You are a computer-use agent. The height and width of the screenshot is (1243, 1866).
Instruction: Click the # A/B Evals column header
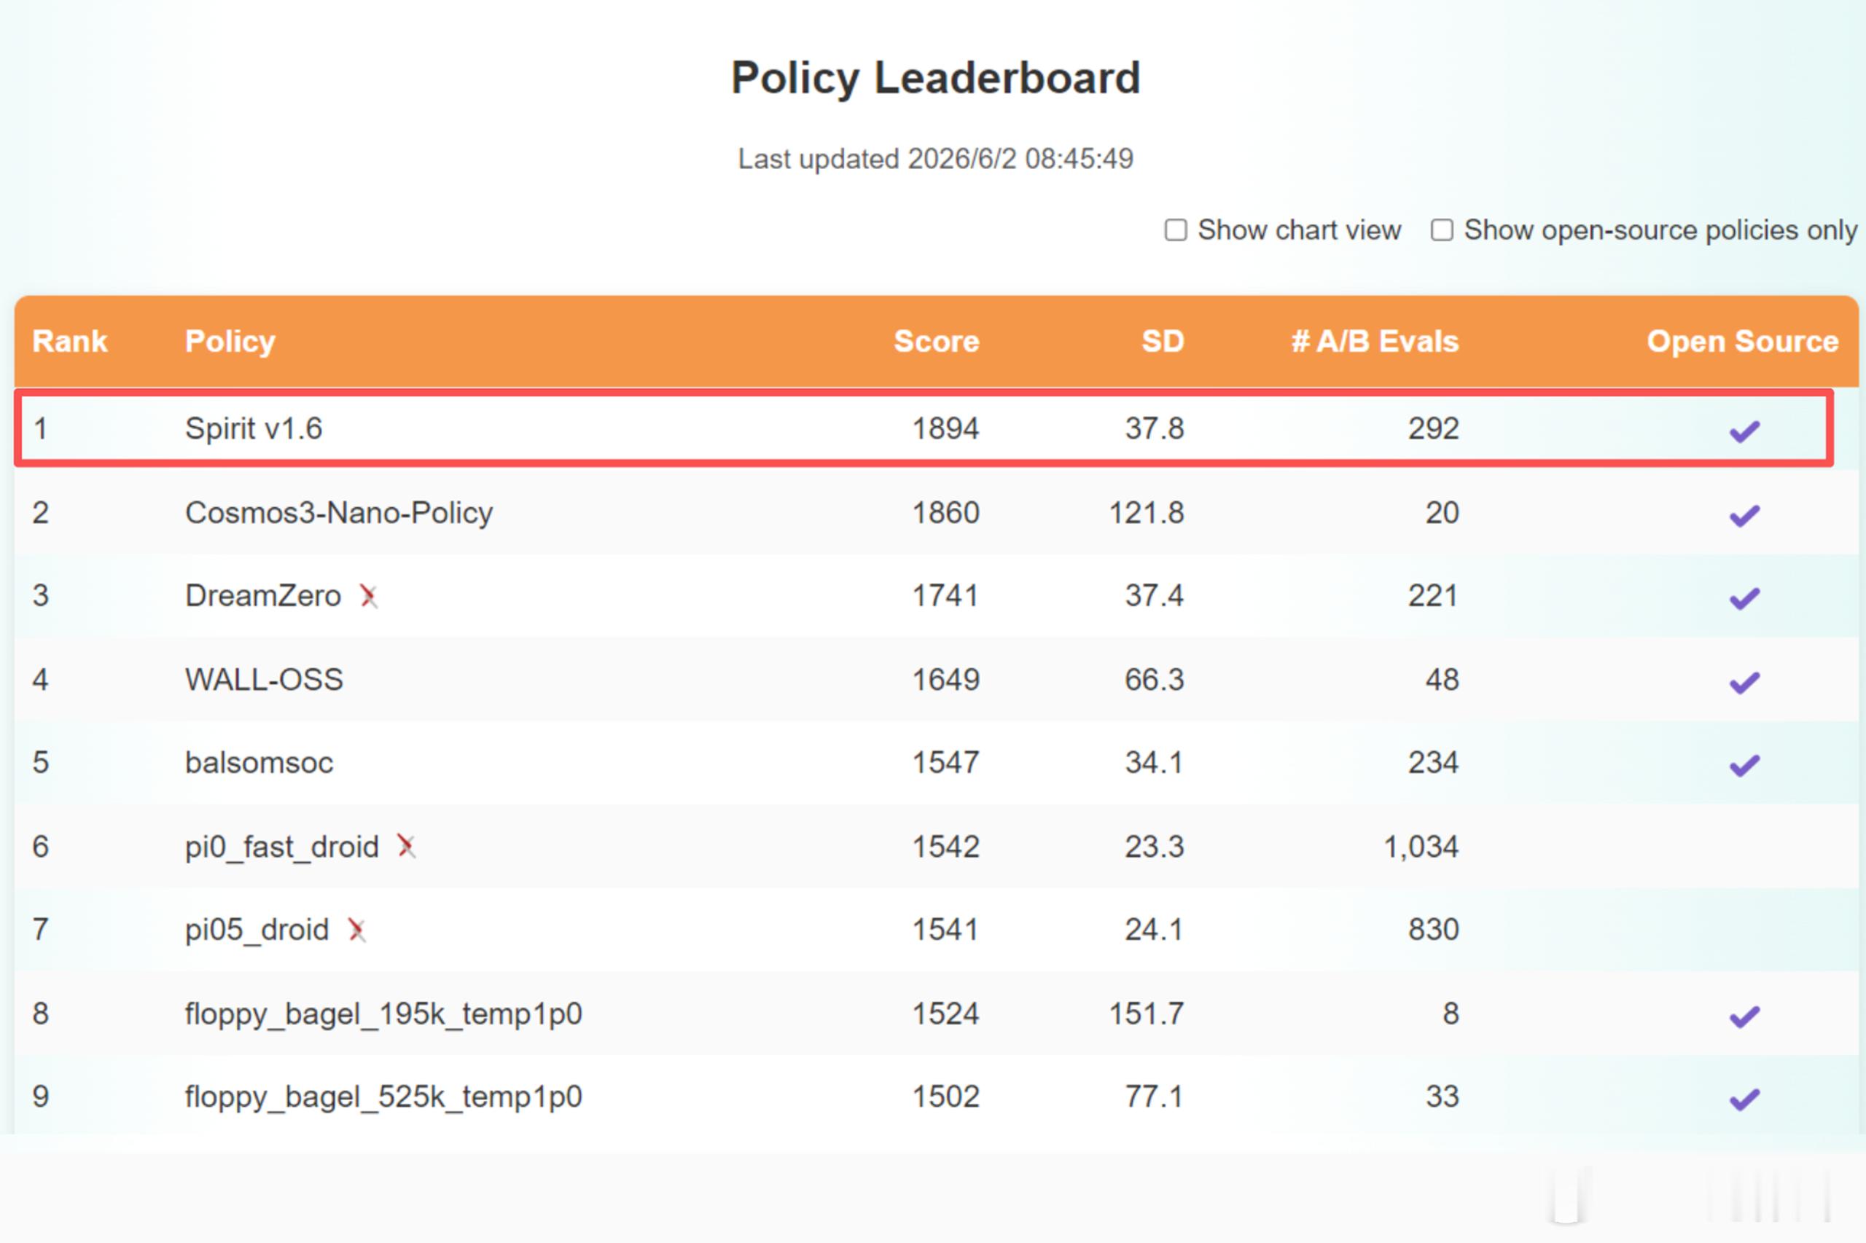(x=1375, y=341)
